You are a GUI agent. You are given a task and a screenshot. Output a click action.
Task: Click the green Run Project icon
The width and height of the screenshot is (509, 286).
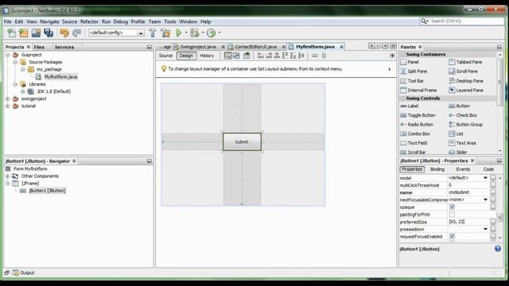tap(179, 33)
